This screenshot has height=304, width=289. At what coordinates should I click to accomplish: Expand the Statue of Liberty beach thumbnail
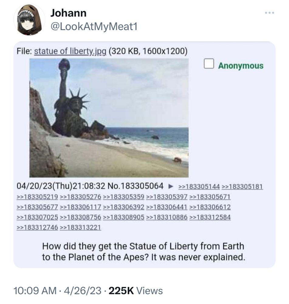[x=109, y=118]
